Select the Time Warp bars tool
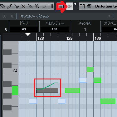The width and height of the screenshot is (117, 117). pos(51,6)
